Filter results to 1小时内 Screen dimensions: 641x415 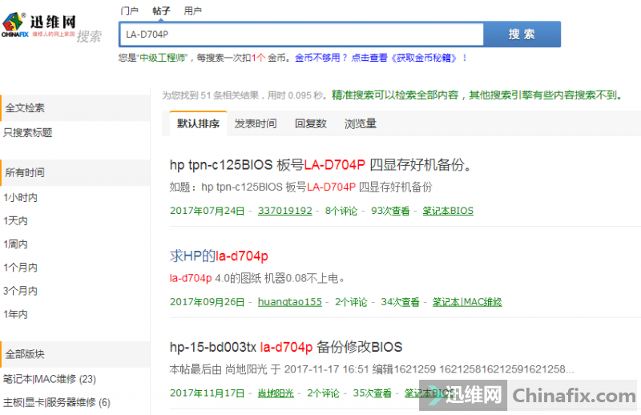(x=21, y=197)
